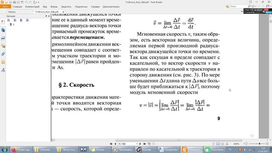The image size is (272, 153).
Task: Select continuous facing view mode icon
Action: pos(227,144)
